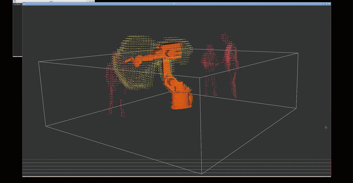The width and height of the screenshot is (353, 183).
Task: Select the tallest red human point cloud
Action: 230,65
